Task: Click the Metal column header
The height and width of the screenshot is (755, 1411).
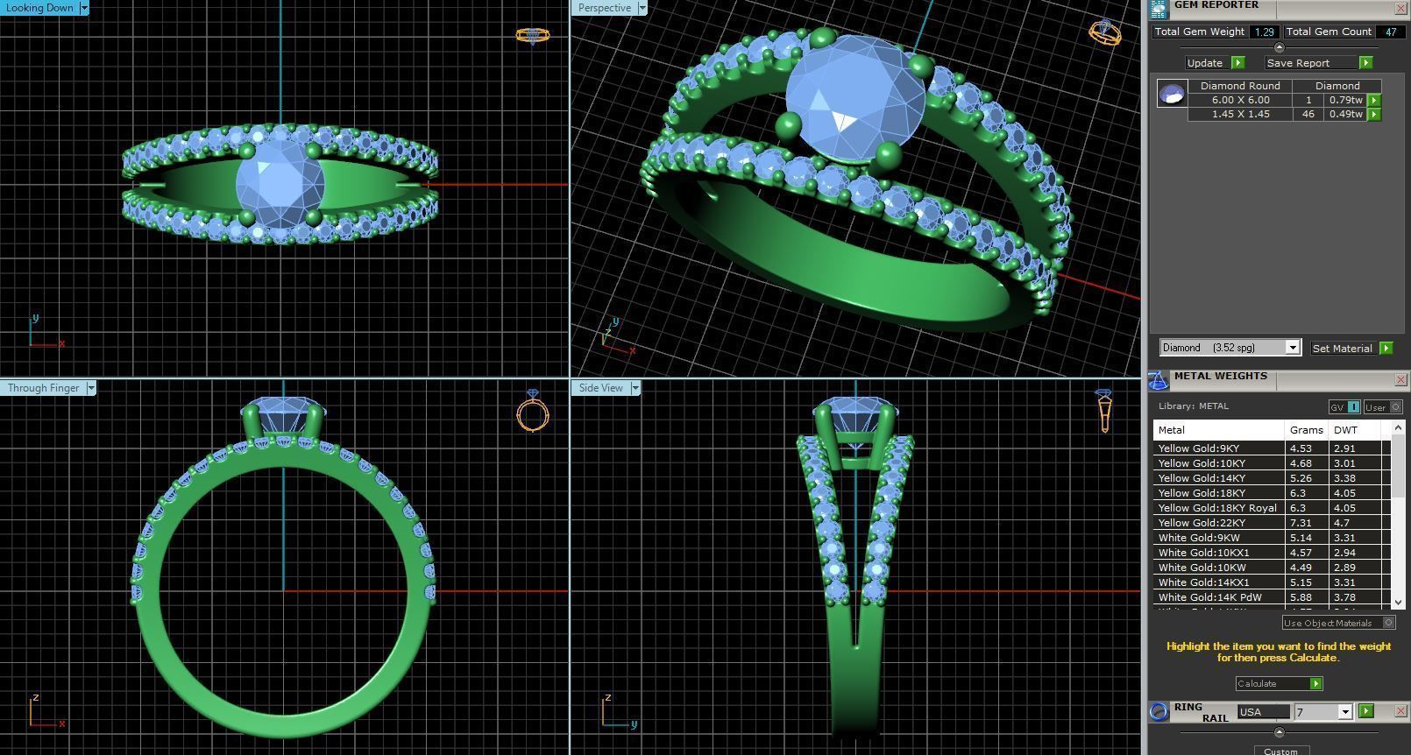Action: tap(1219, 430)
